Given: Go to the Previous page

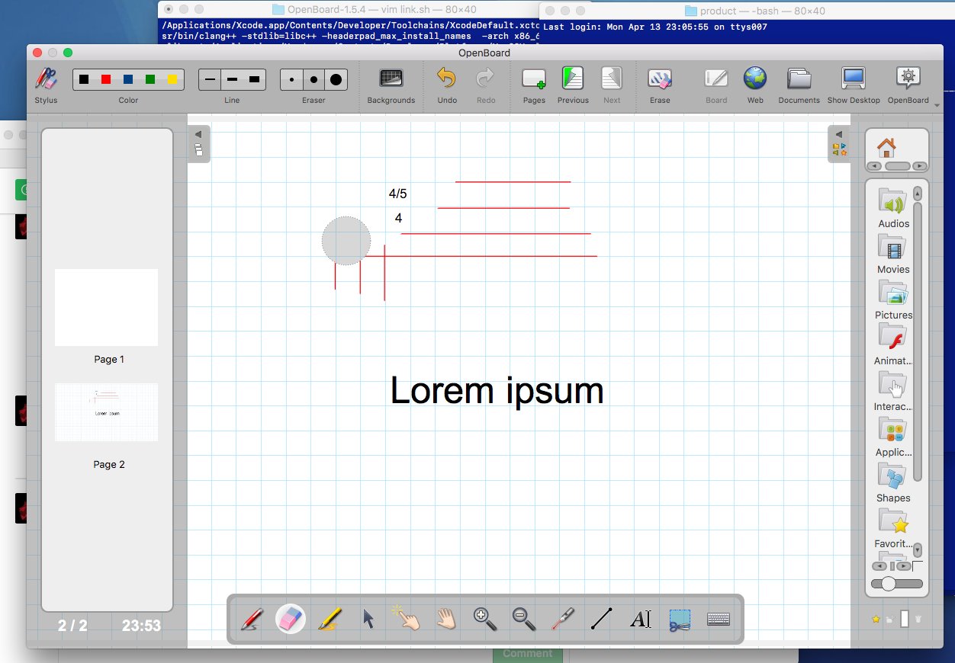Looking at the screenshot, I should [573, 79].
